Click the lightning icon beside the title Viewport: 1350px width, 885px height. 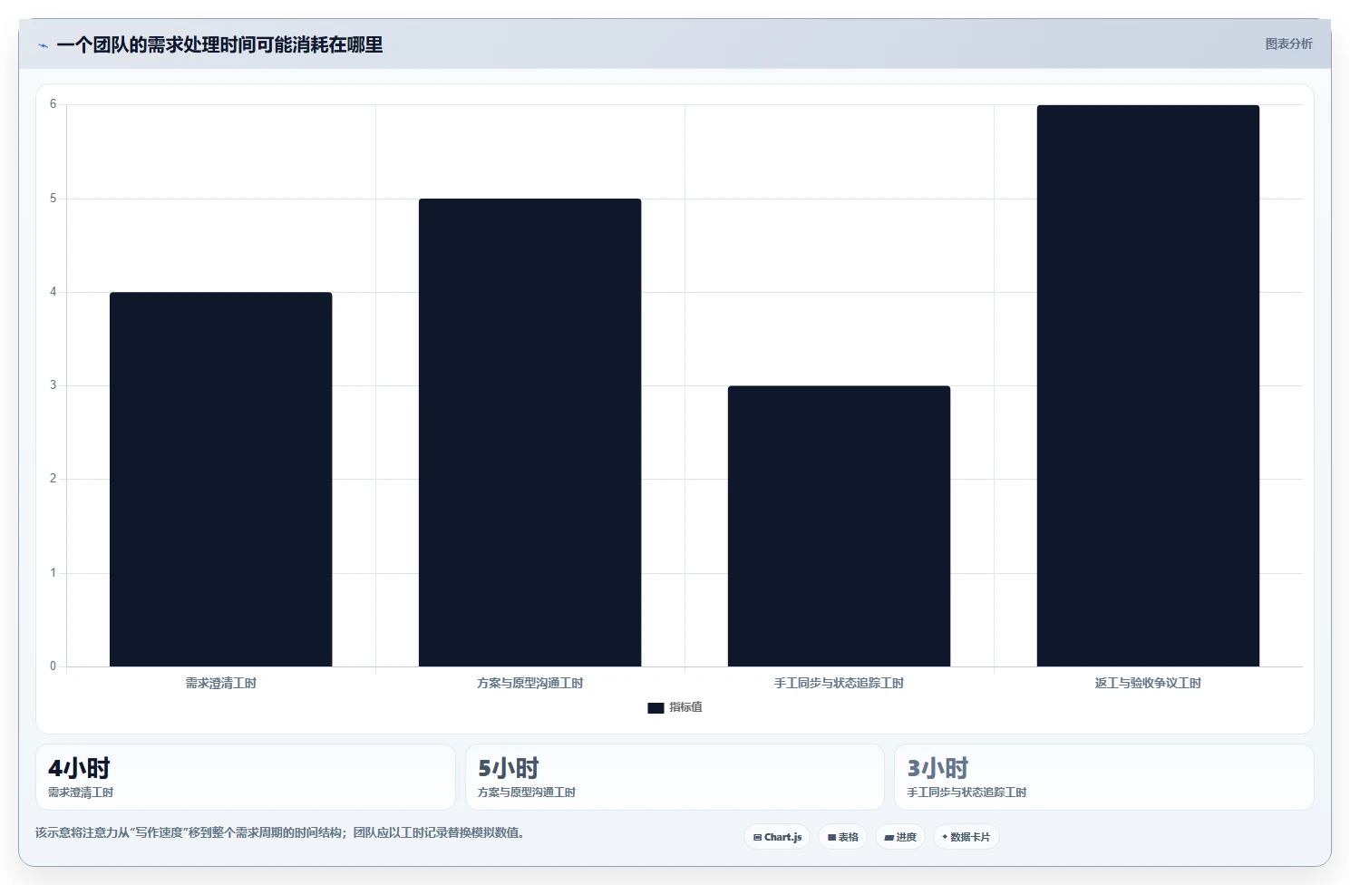pos(43,45)
